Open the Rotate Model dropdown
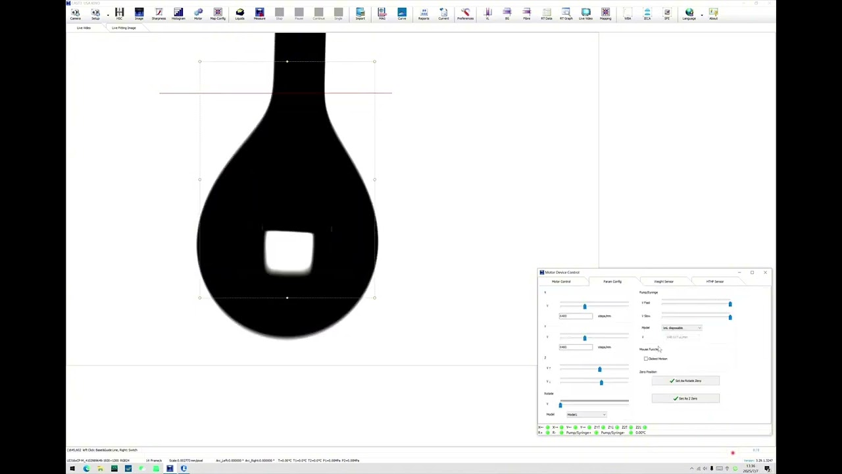The width and height of the screenshot is (842, 474). (x=586, y=415)
